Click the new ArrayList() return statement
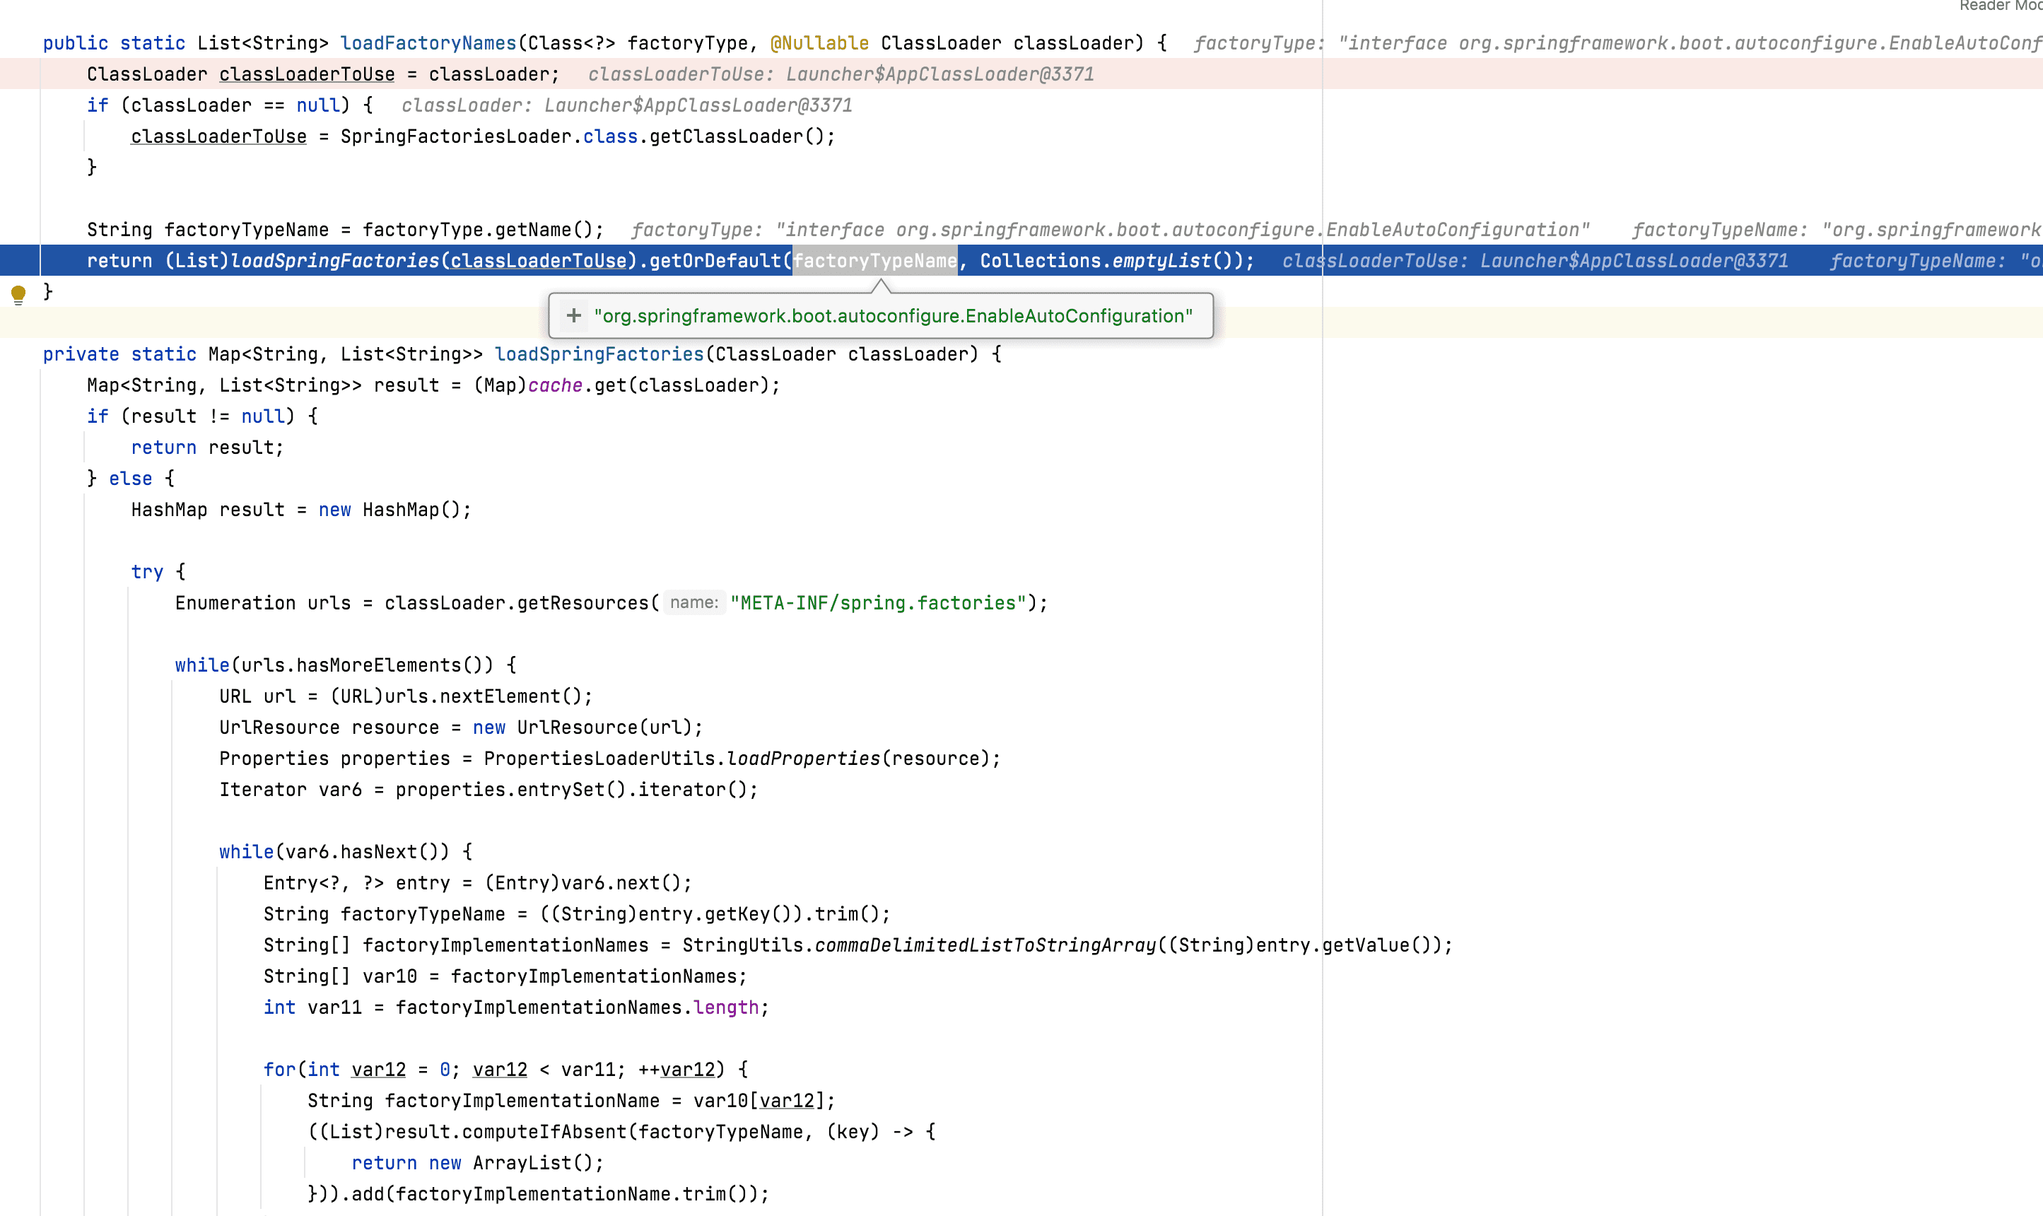2043x1216 pixels. click(x=478, y=1163)
